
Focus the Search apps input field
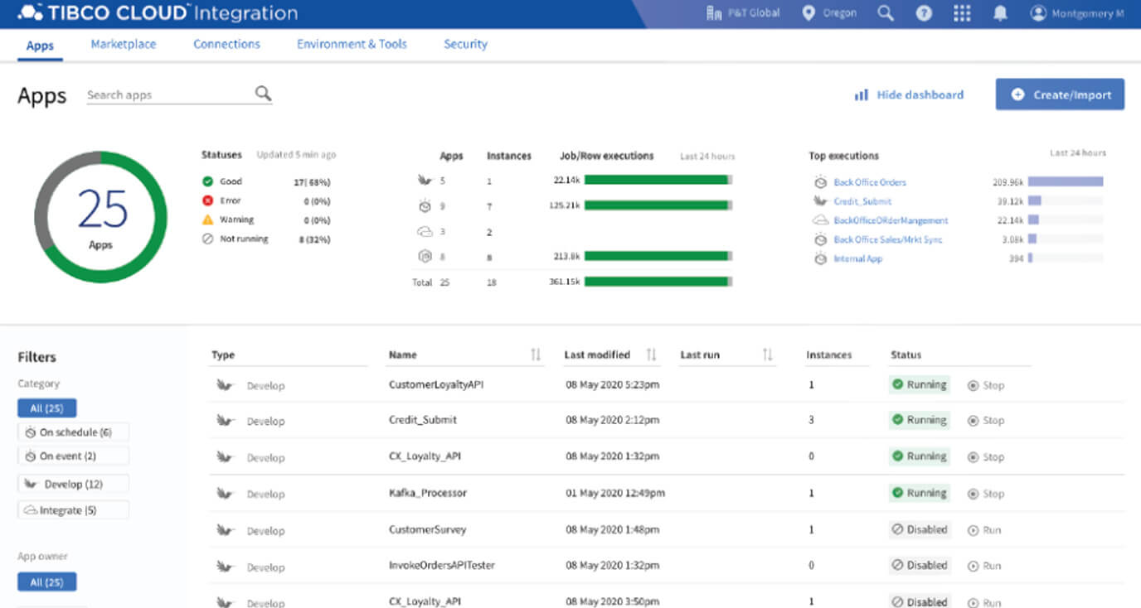pyautogui.click(x=179, y=95)
